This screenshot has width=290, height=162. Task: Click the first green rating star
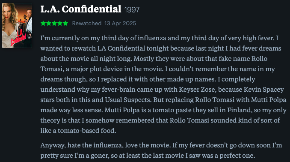coord(43,23)
